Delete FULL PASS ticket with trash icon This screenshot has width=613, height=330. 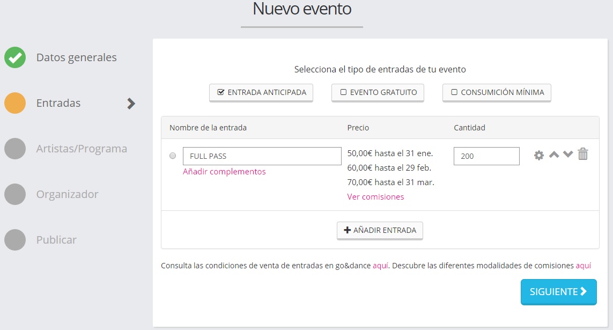(583, 155)
